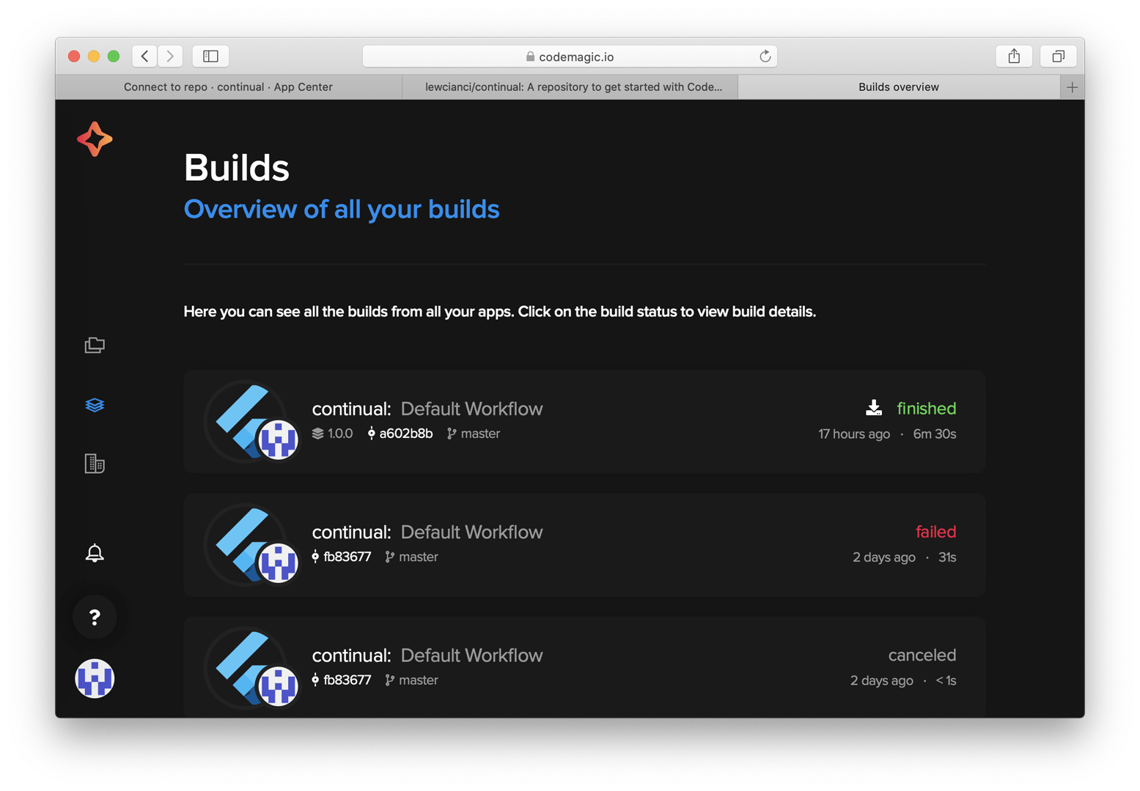
Task: Click master branch on finished build
Action: pos(474,434)
